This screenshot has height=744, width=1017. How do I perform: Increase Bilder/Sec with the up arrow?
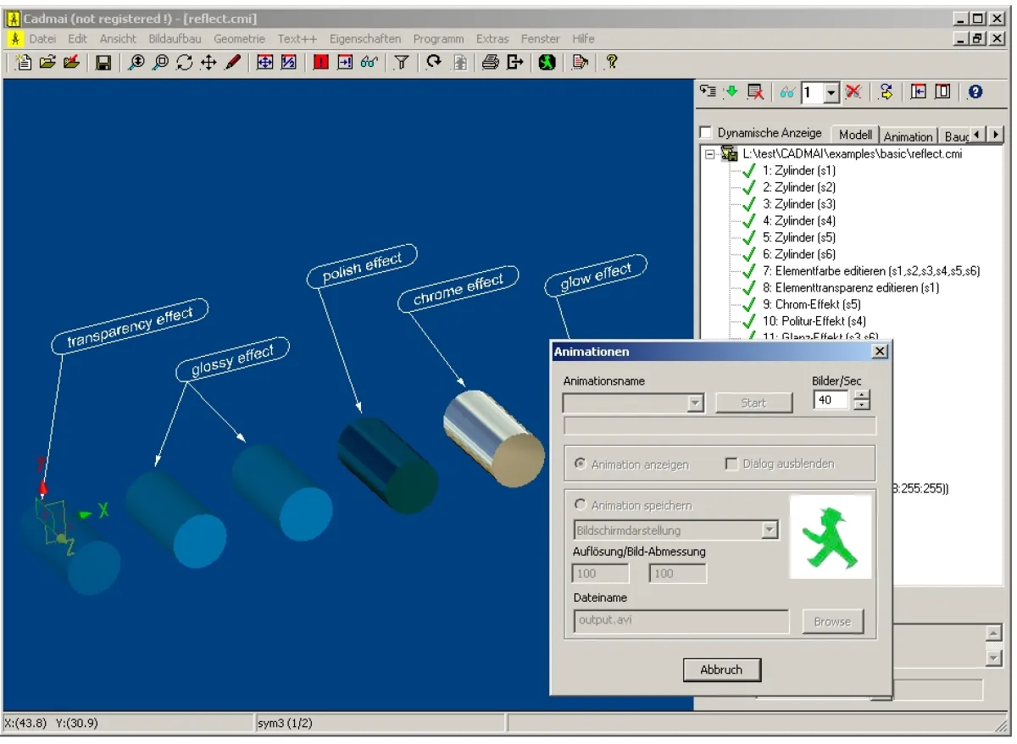pos(862,395)
